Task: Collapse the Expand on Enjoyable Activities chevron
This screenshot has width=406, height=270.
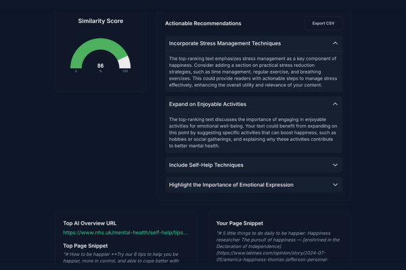Action: (x=335, y=104)
